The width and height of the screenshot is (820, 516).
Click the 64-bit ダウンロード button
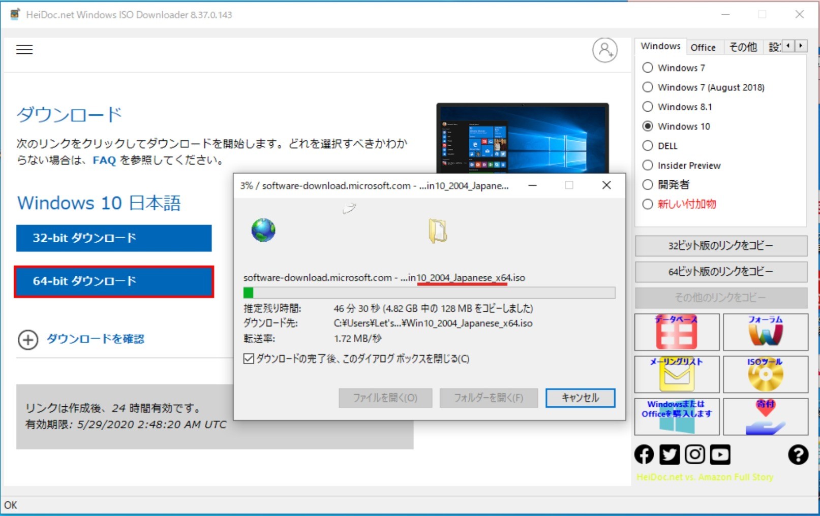(x=114, y=281)
